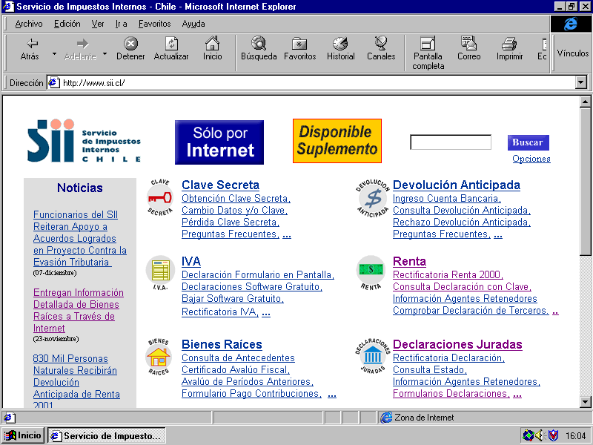Viewport: 593px width, 445px height.
Task: Go to the Inicio home page button
Action: coord(212,49)
